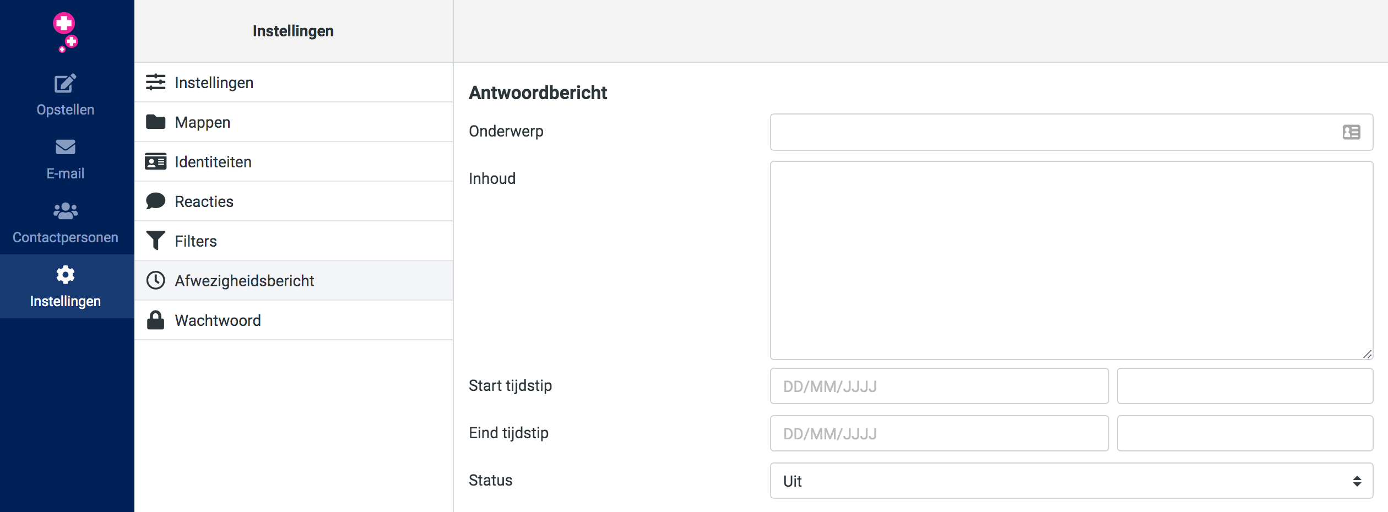Click the pink plus logo in sidebar

click(x=66, y=32)
